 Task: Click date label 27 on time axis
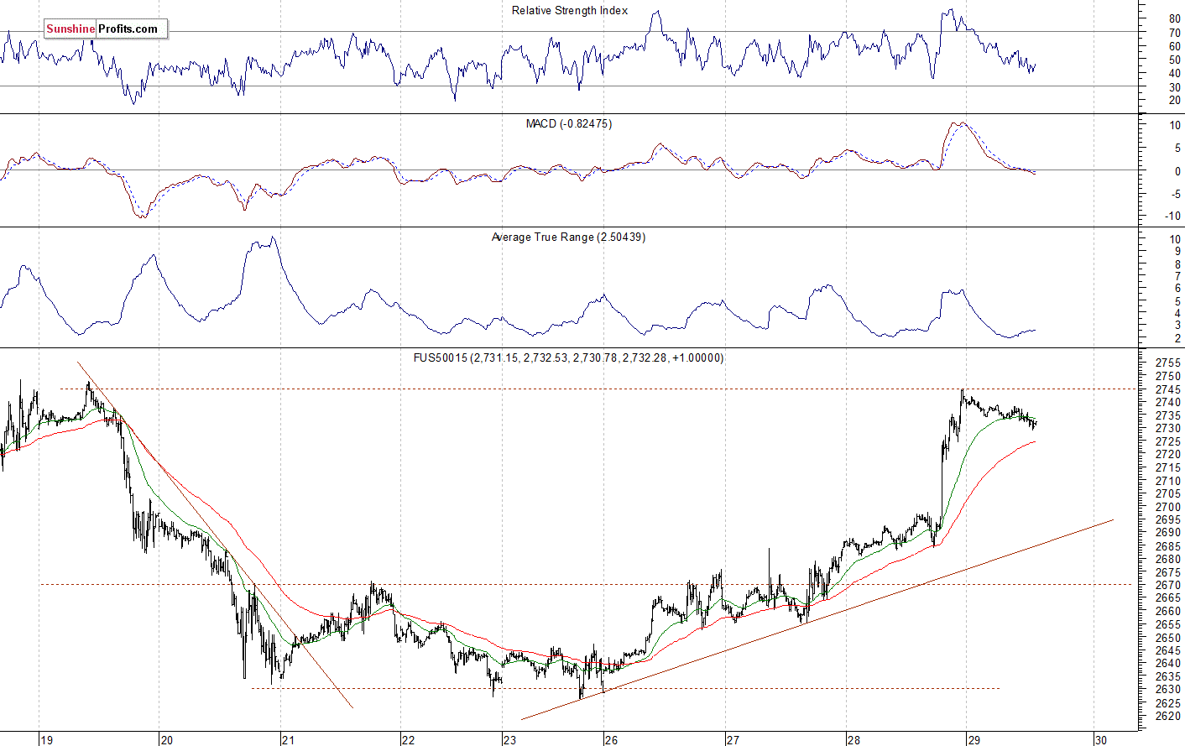coord(733,740)
